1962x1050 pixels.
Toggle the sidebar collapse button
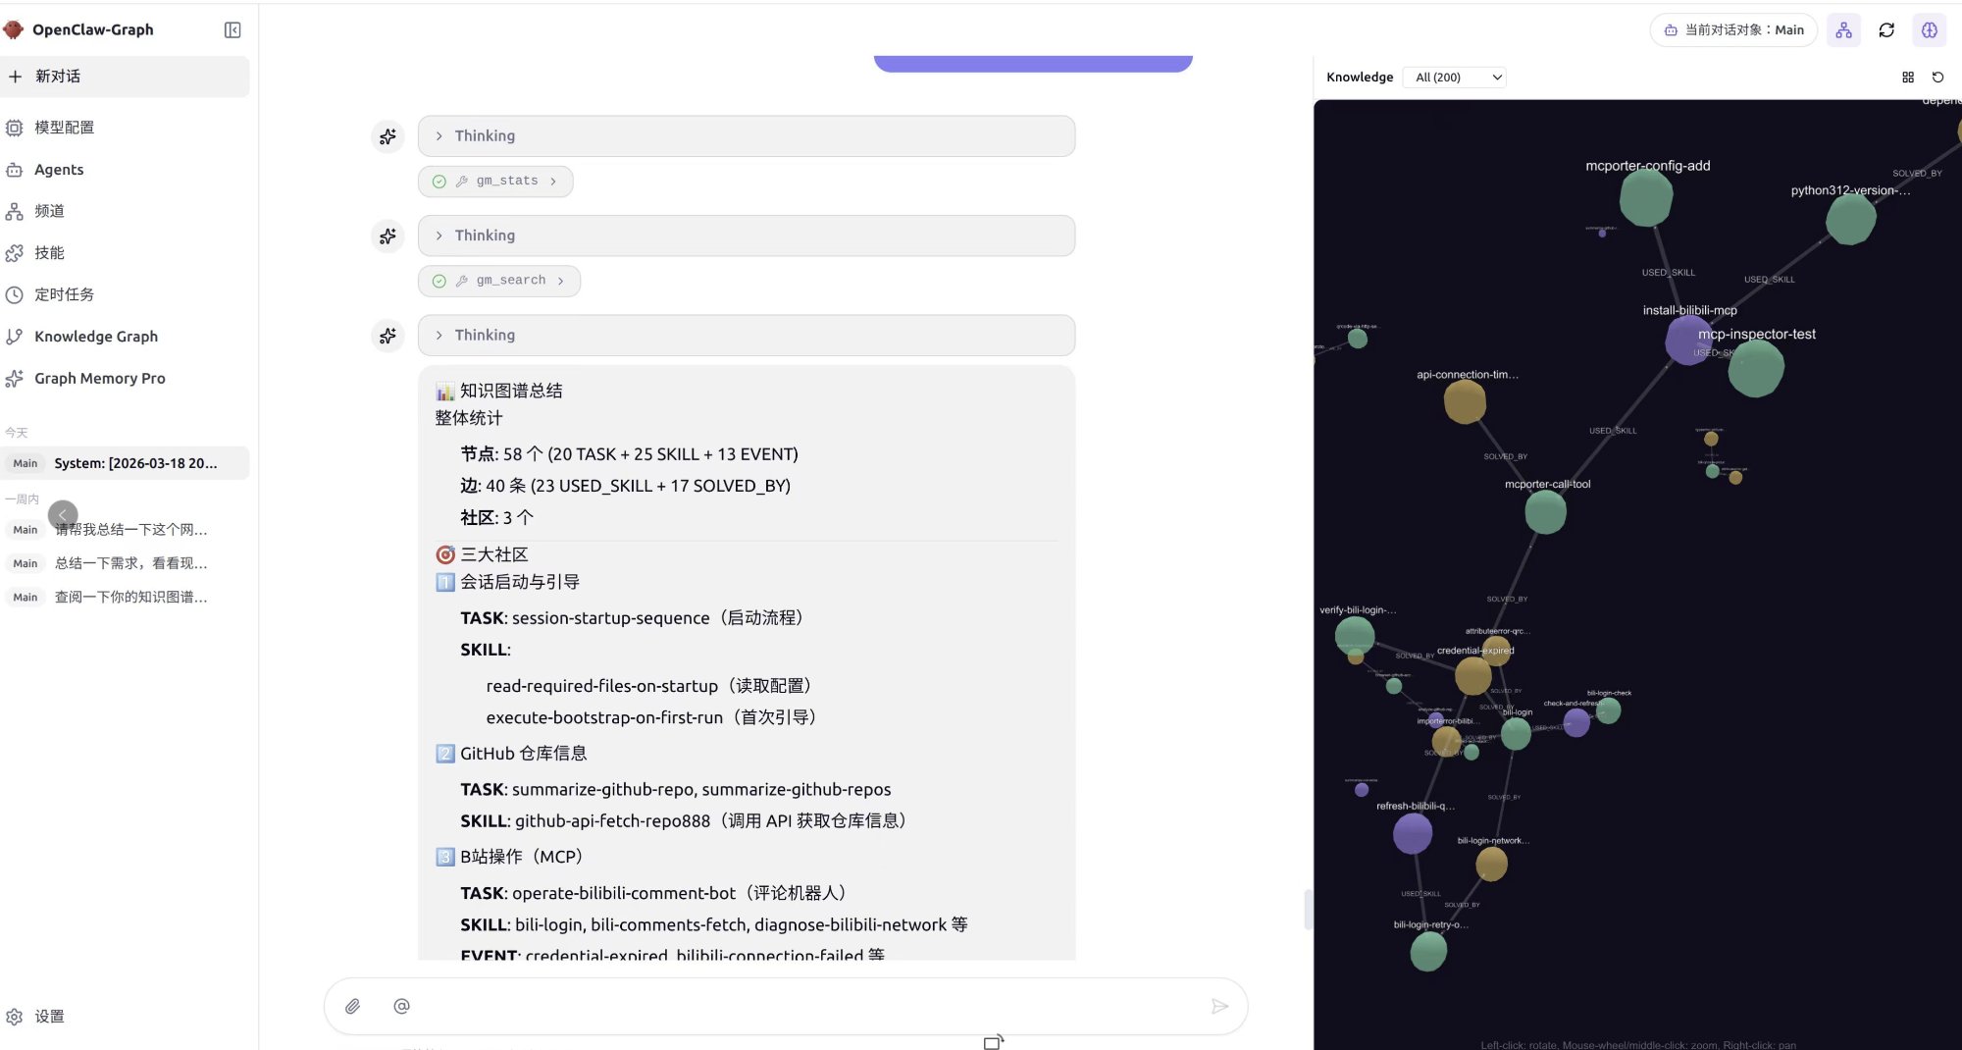pyautogui.click(x=232, y=29)
